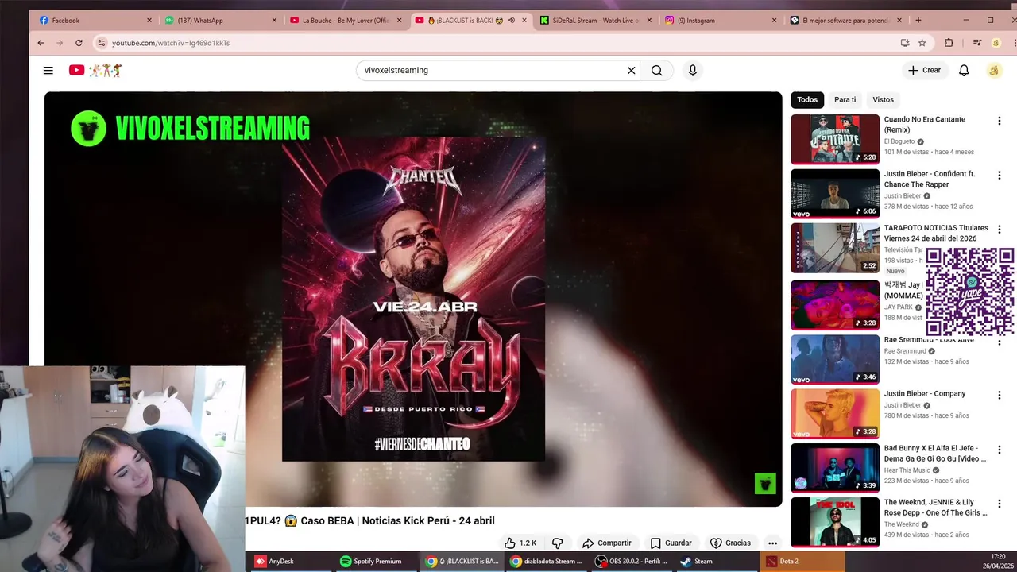The height and width of the screenshot is (572, 1017).
Task: Open Rae Sremmurd video thumbnail
Action: 835,359
